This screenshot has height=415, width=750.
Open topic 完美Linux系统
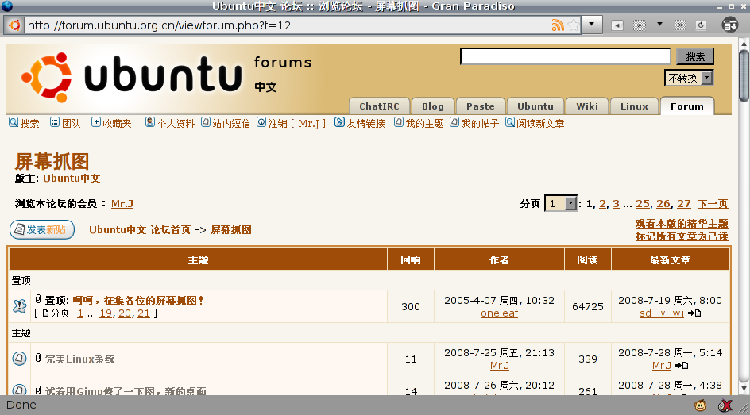click(80, 359)
